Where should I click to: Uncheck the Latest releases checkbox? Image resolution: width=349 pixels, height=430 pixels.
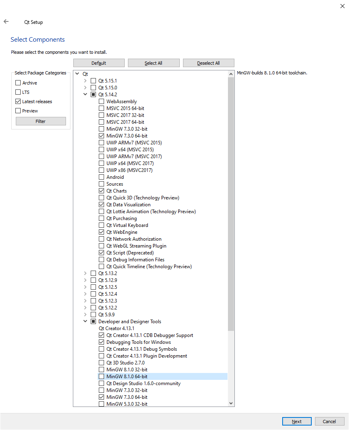point(18,102)
